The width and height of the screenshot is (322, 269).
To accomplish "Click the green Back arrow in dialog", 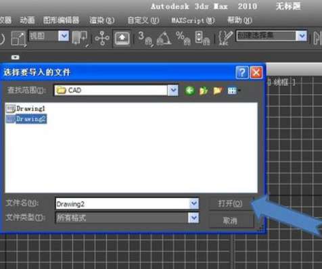I will tap(189, 91).
